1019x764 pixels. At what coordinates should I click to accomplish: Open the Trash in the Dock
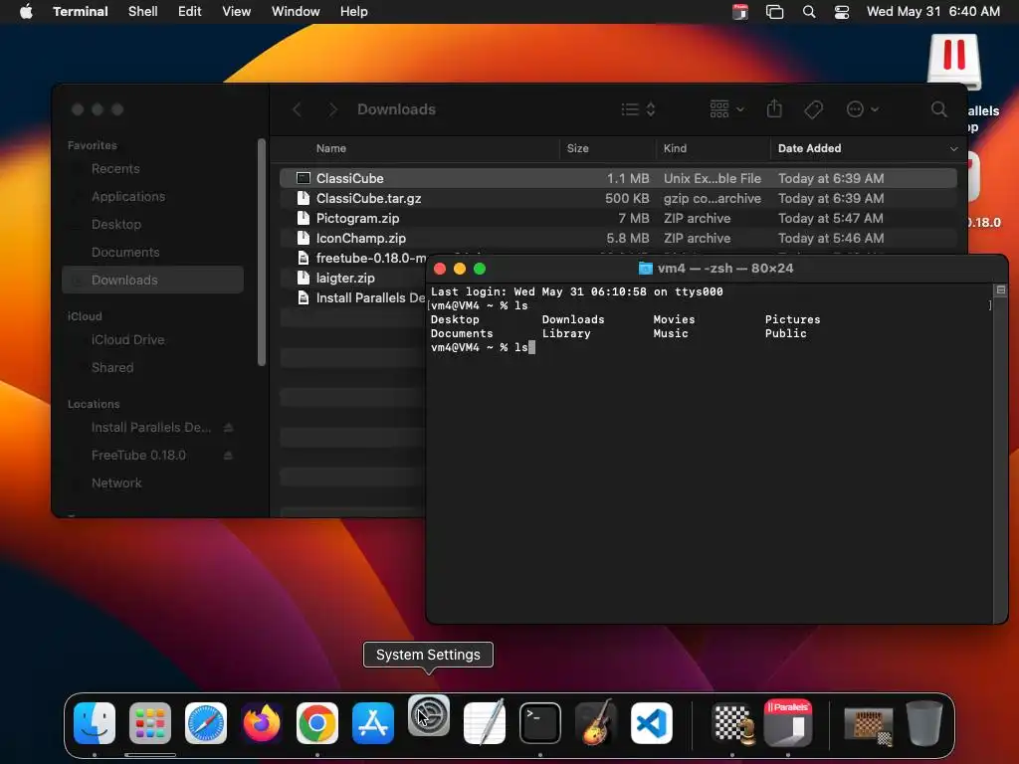click(924, 722)
